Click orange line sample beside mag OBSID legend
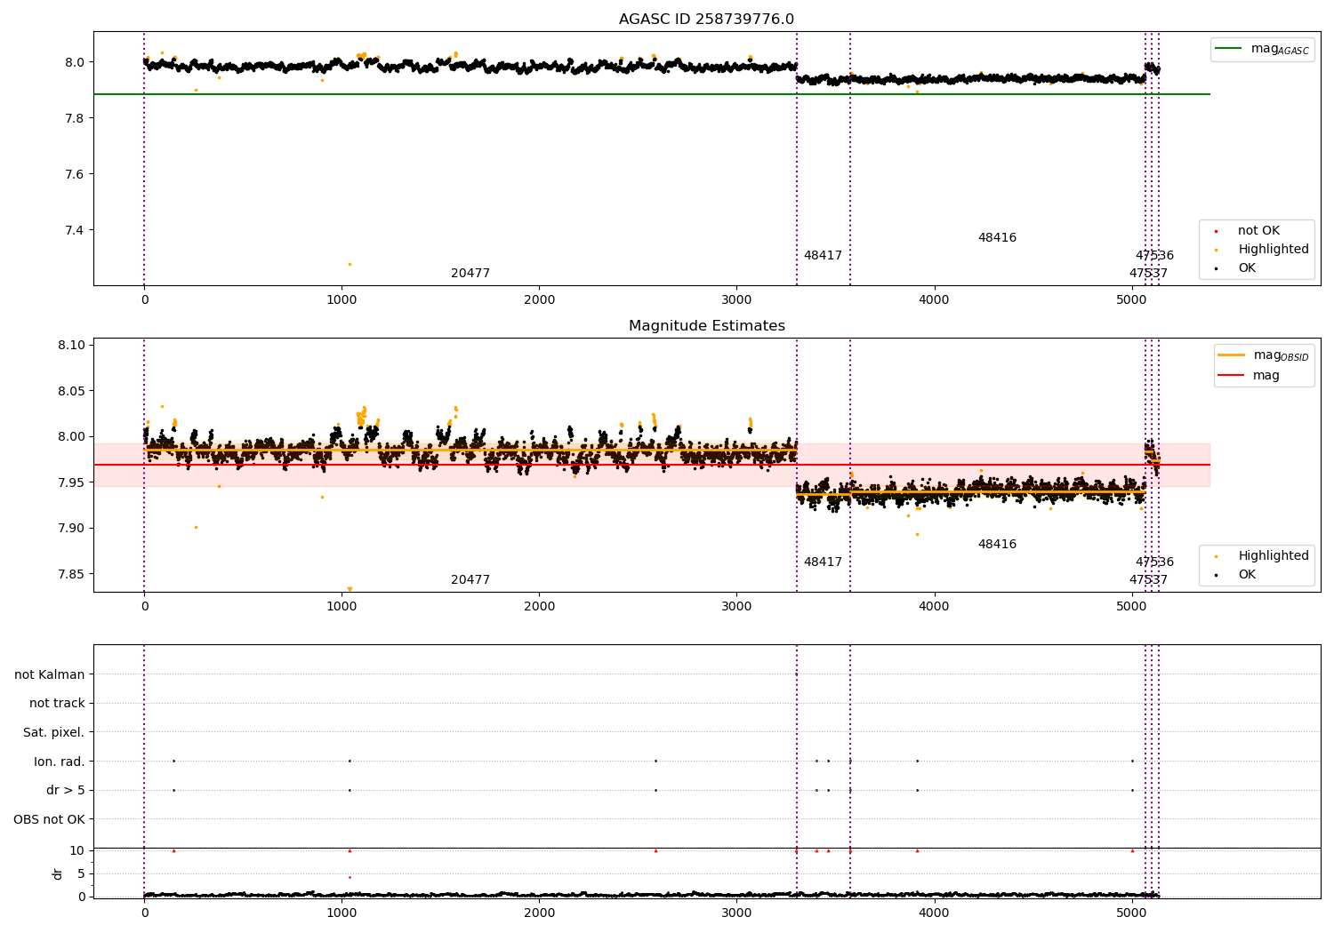The width and height of the screenshot is (1334, 933). coord(1232,355)
